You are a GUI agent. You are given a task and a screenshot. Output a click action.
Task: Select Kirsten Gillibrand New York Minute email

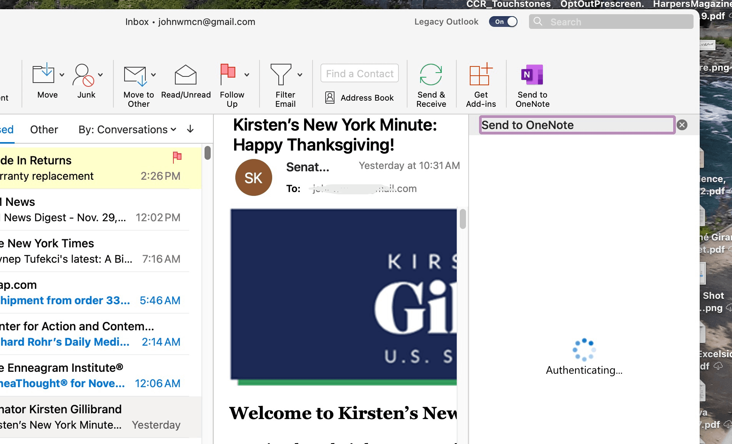tap(100, 417)
